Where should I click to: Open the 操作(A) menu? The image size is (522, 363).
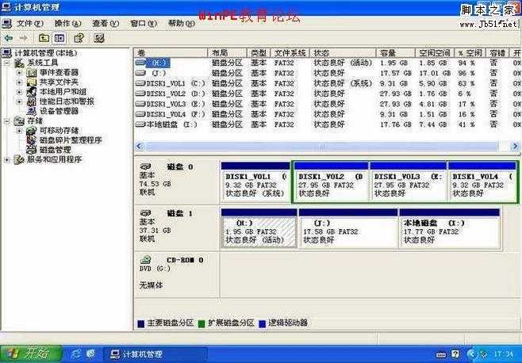[x=68, y=23]
